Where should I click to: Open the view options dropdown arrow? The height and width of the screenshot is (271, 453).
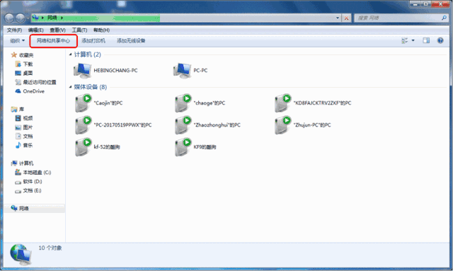click(x=413, y=41)
